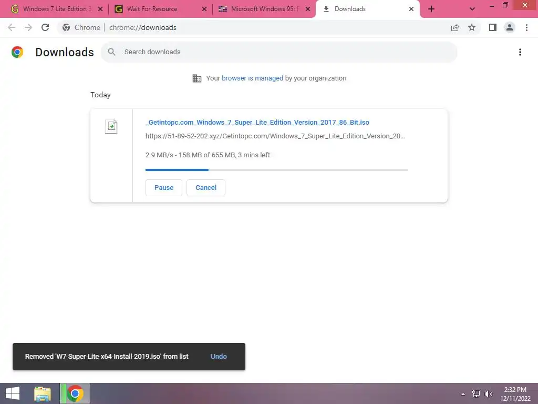Image resolution: width=538 pixels, height=404 pixels.
Task: Click the download source URL text
Action: point(275,136)
